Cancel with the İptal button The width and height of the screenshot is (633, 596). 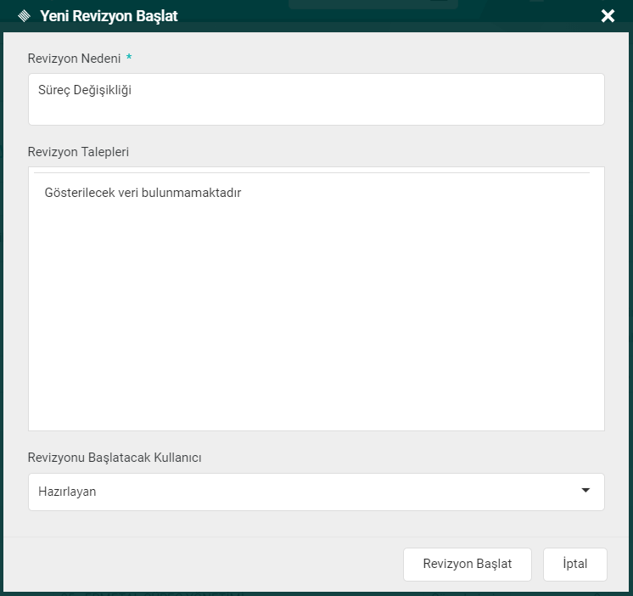[574, 564]
